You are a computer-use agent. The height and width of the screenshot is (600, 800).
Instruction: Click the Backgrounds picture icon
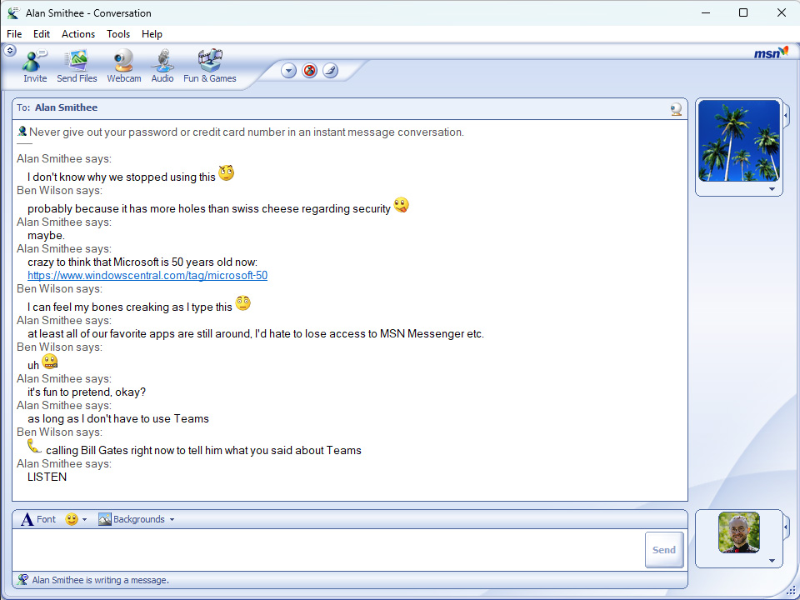click(x=105, y=519)
